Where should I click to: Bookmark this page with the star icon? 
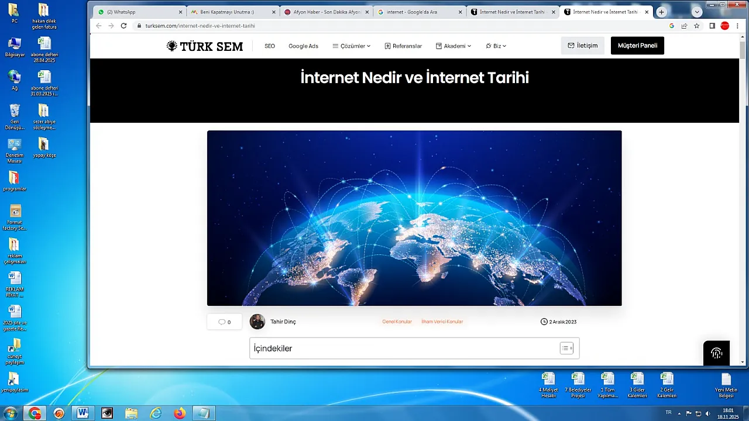(696, 26)
